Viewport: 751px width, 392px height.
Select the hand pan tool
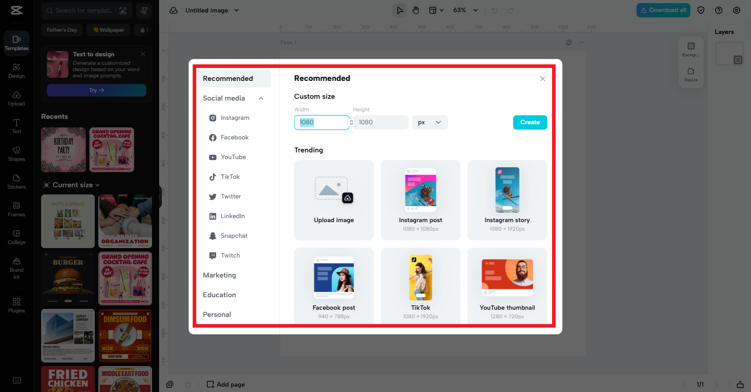point(416,10)
